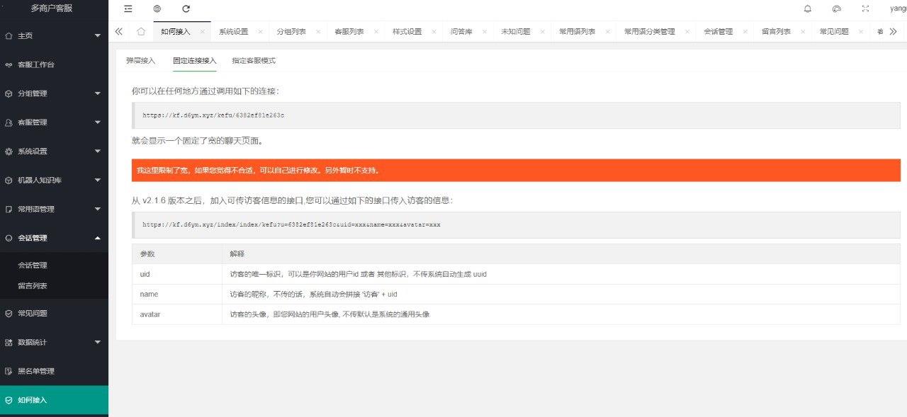
Task: Close the 系统设置 tab
Action: click(x=260, y=32)
